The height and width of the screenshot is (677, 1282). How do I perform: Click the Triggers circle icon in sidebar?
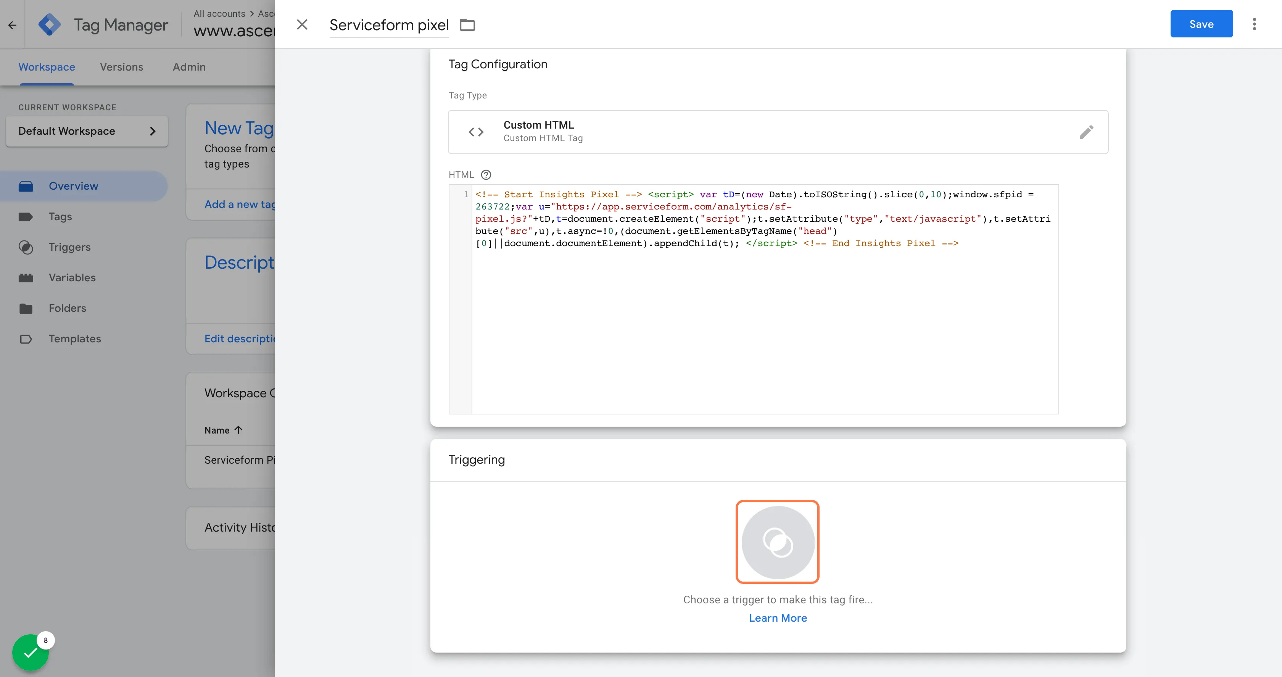(x=26, y=247)
